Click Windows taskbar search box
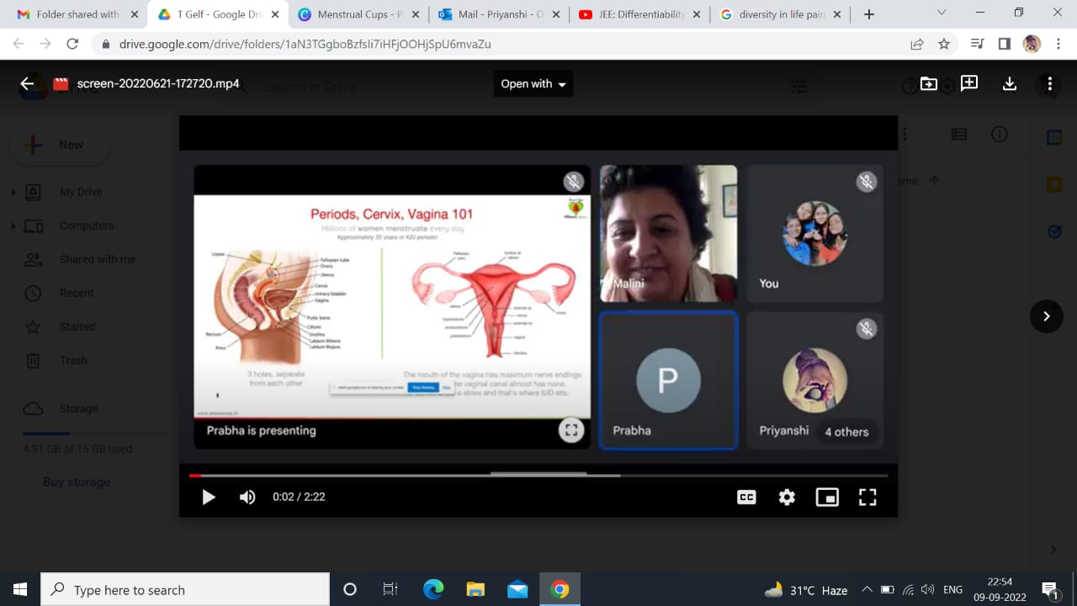The image size is (1077, 606). point(185,590)
